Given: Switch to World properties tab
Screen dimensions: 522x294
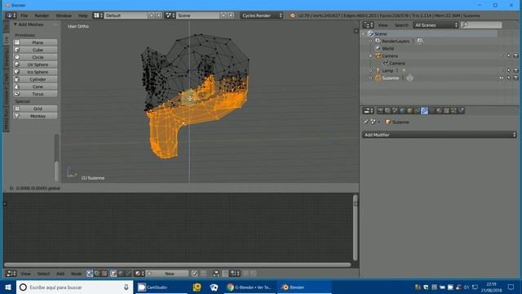Looking at the screenshot, I should 402,111.
